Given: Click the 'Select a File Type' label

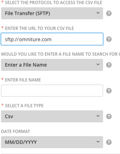Looking at the screenshot, I should point(24,106).
